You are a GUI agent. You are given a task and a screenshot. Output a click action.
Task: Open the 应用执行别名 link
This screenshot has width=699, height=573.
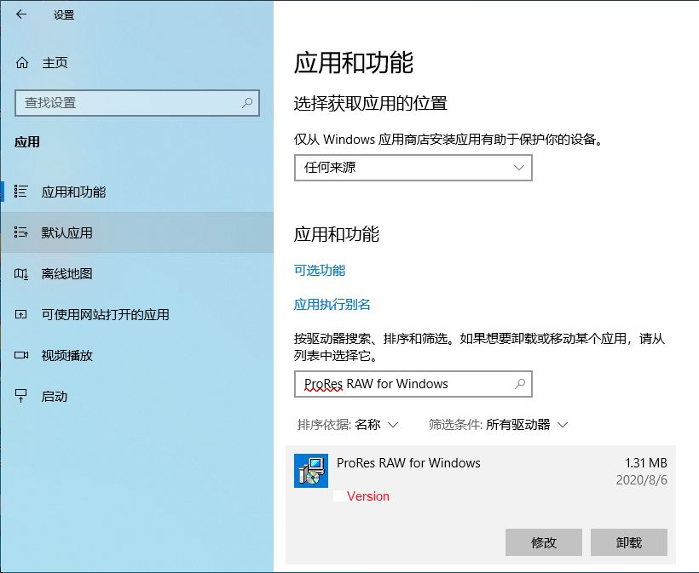coord(332,305)
